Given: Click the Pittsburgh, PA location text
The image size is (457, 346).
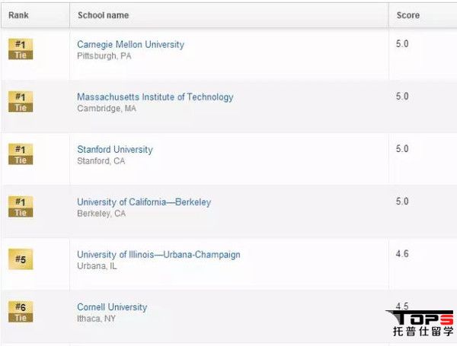Looking at the screenshot, I should coord(104,56).
